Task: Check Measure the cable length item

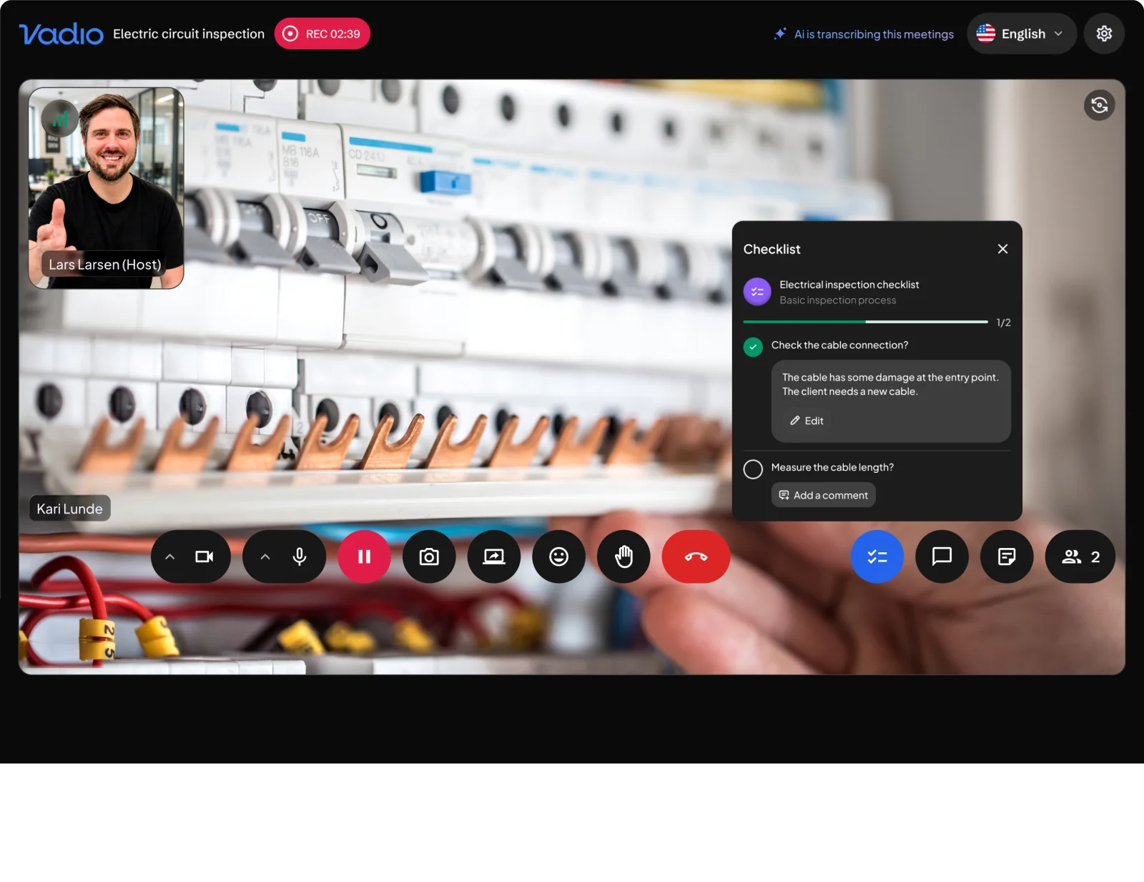Action: (753, 469)
